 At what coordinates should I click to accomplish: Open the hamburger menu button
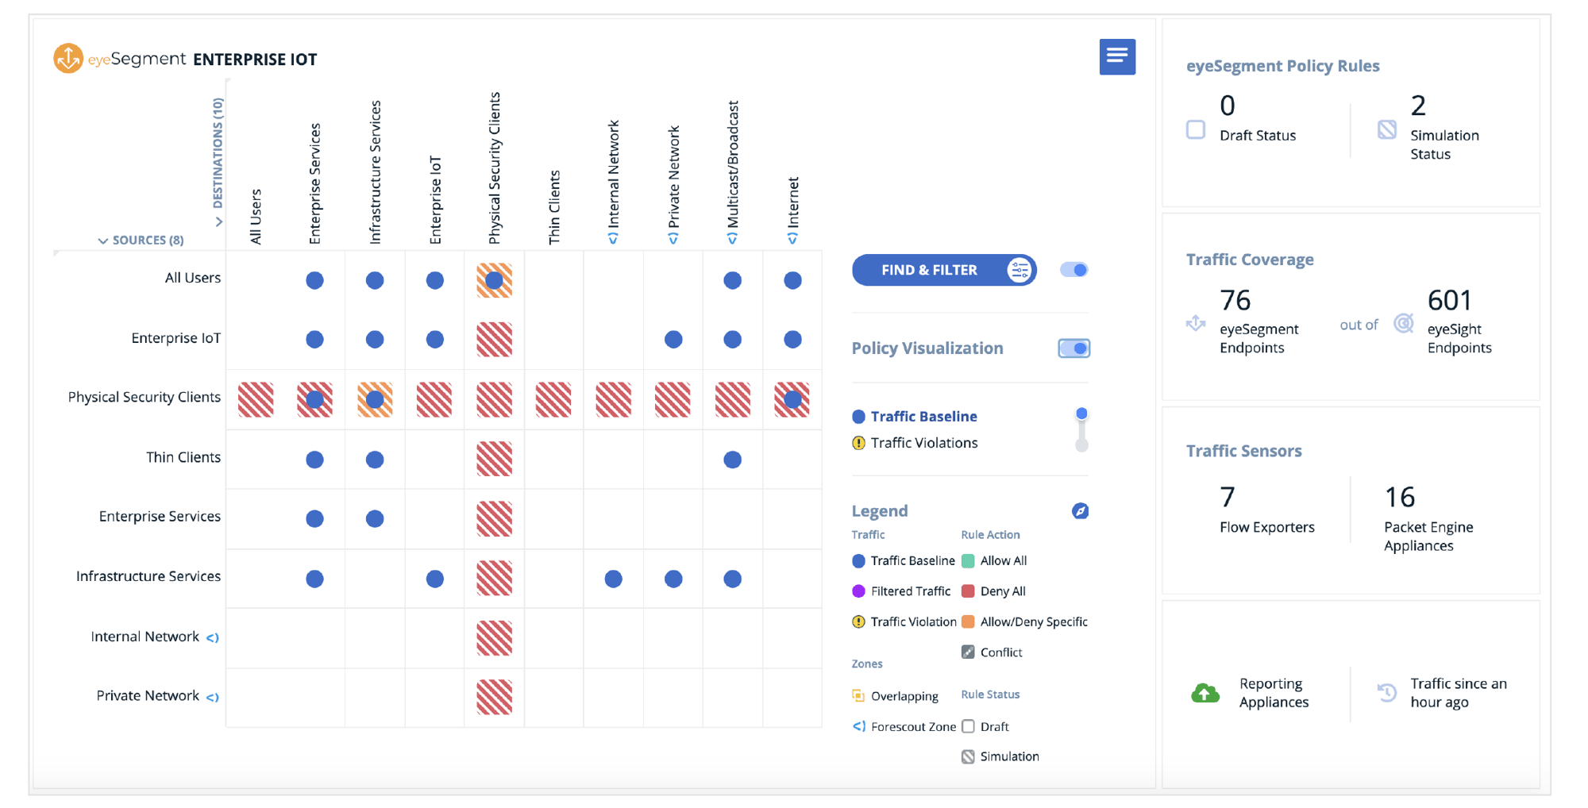[x=1117, y=56]
